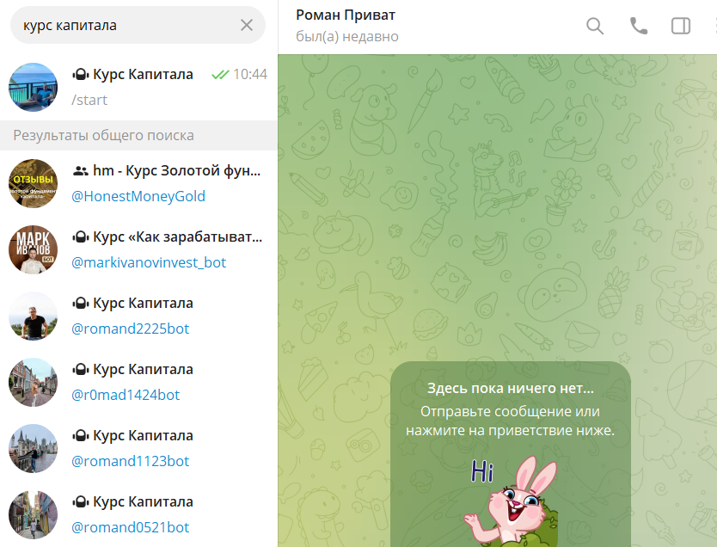
Task: Open the Курс Капитала chat with /start message
Action: tap(139, 87)
